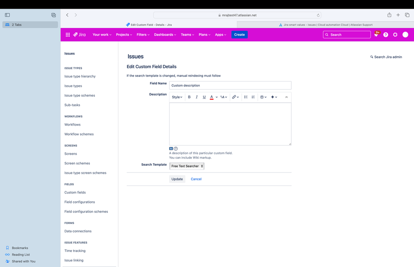Collapse the editor toolbar with the chevron
Viewport: 414px width, 267px height.
[x=286, y=97]
